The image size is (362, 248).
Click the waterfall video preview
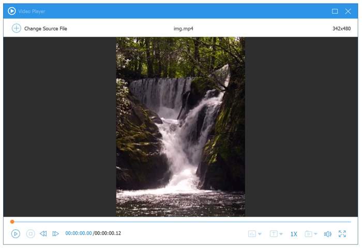tap(180, 126)
